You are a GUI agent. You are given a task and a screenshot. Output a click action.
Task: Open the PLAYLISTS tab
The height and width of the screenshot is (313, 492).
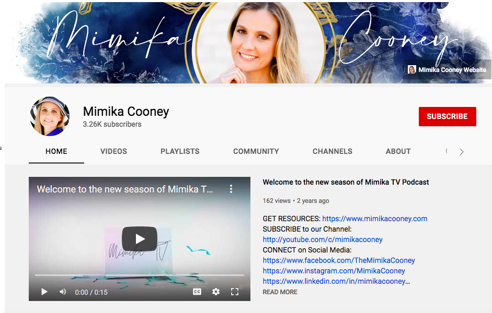coord(180,151)
